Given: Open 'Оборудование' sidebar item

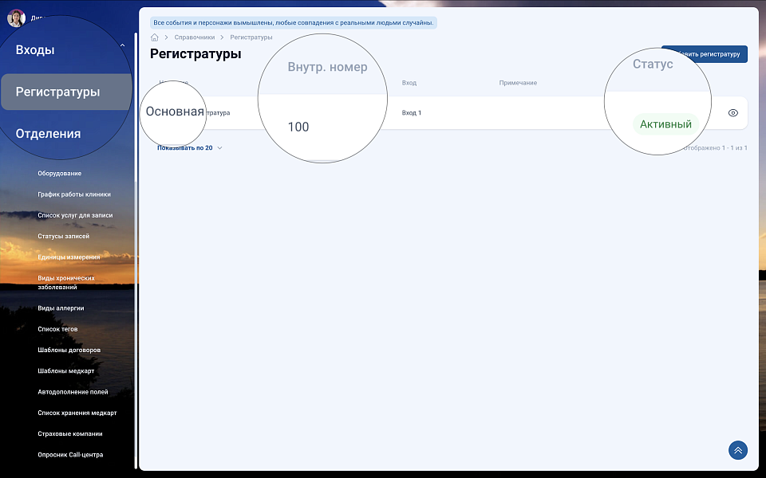Looking at the screenshot, I should [x=59, y=173].
